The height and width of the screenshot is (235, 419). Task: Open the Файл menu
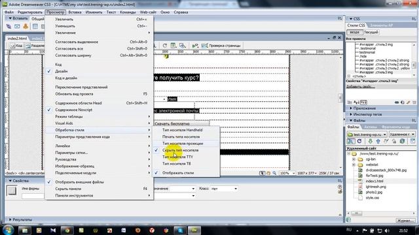(x=9, y=12)
